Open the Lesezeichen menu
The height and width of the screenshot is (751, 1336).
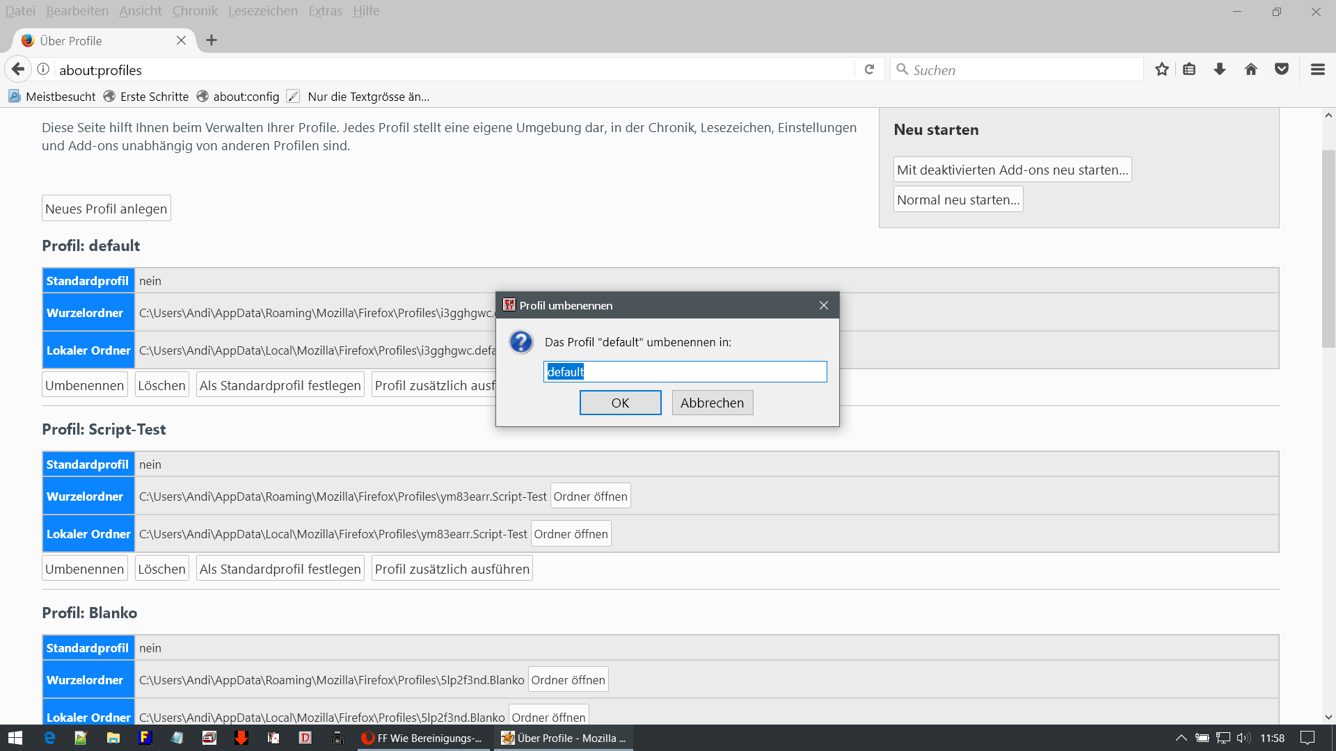[262, 11]
